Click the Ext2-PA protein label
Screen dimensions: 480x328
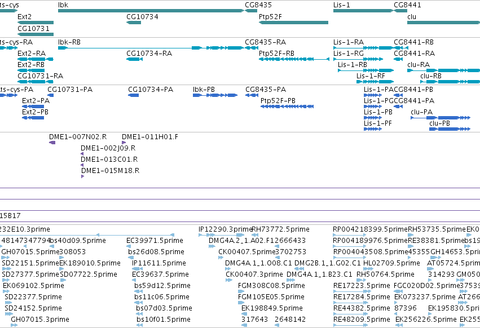point(36,101)
